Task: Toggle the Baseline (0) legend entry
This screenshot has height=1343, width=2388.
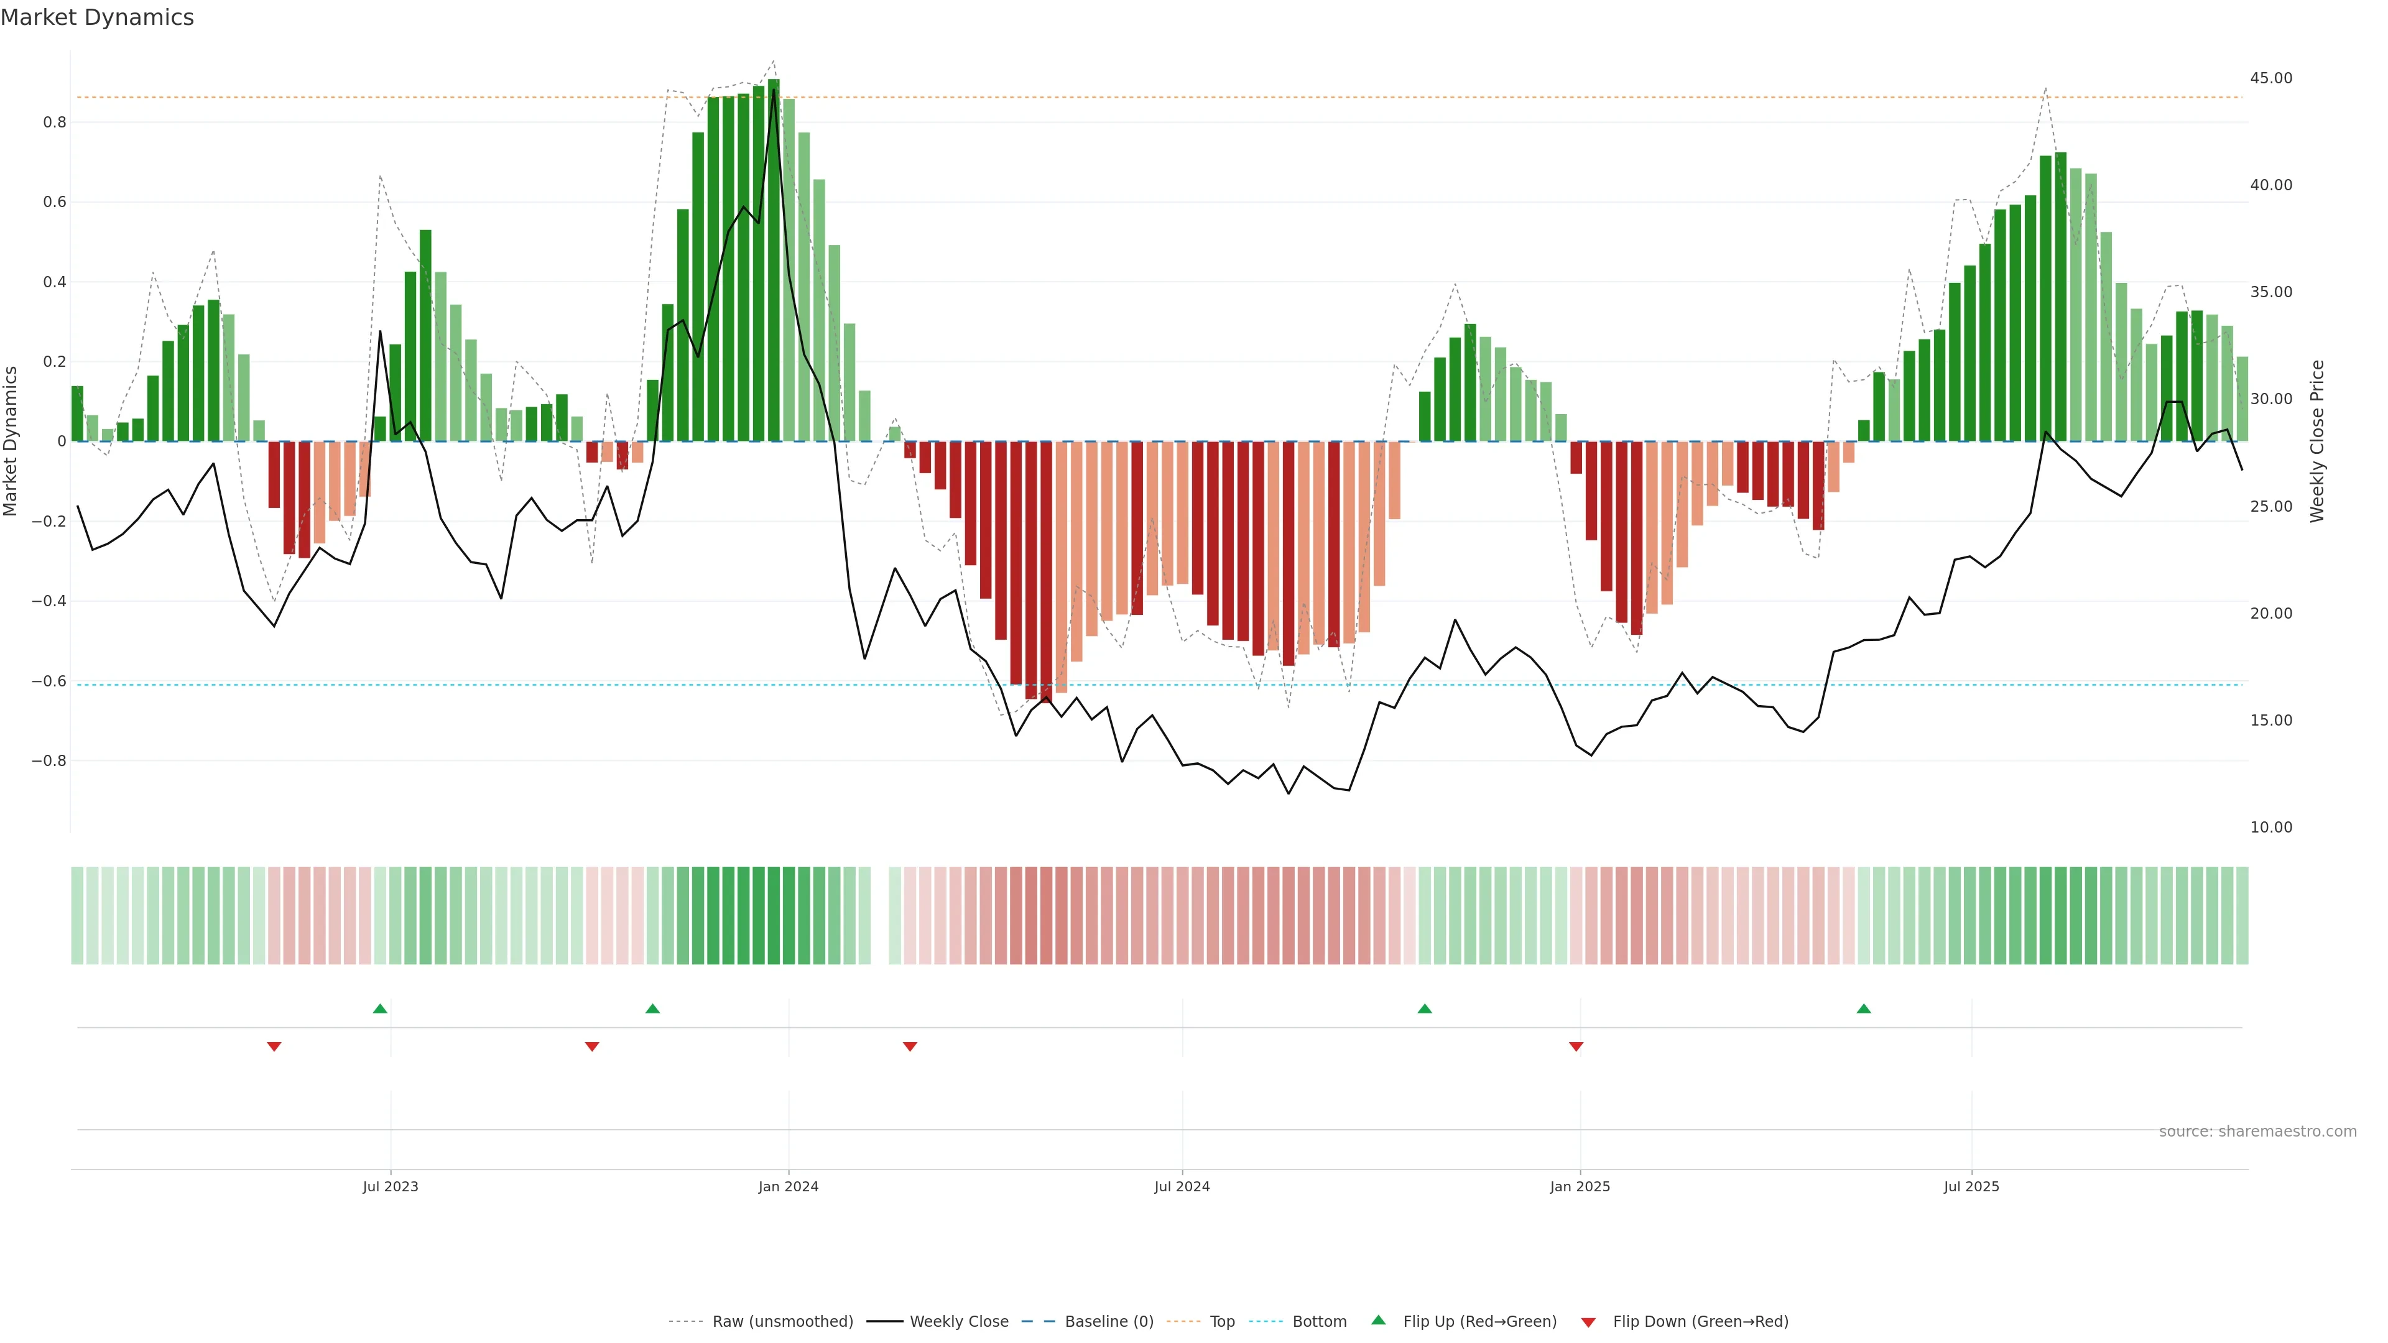Action: [1109, 1322]
